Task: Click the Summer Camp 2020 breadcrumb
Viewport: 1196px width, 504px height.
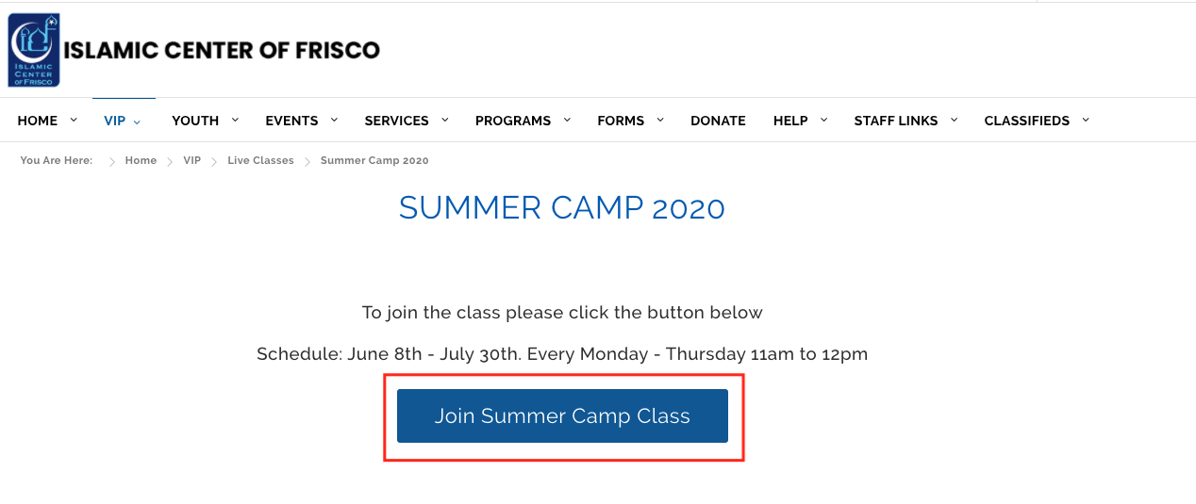Action: pos(374,161)
